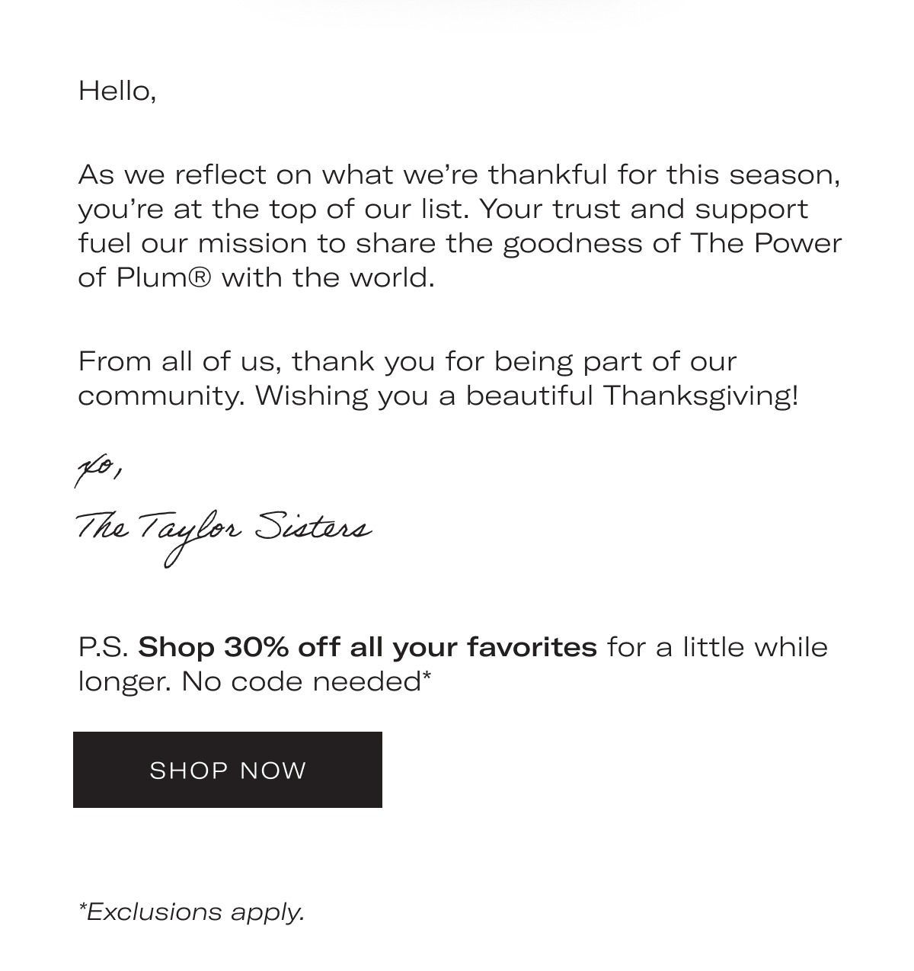914x971 pixels.
Task: Click the word "Thanksgiving!"
Action: pyautogui.click(x=701, y=396)
